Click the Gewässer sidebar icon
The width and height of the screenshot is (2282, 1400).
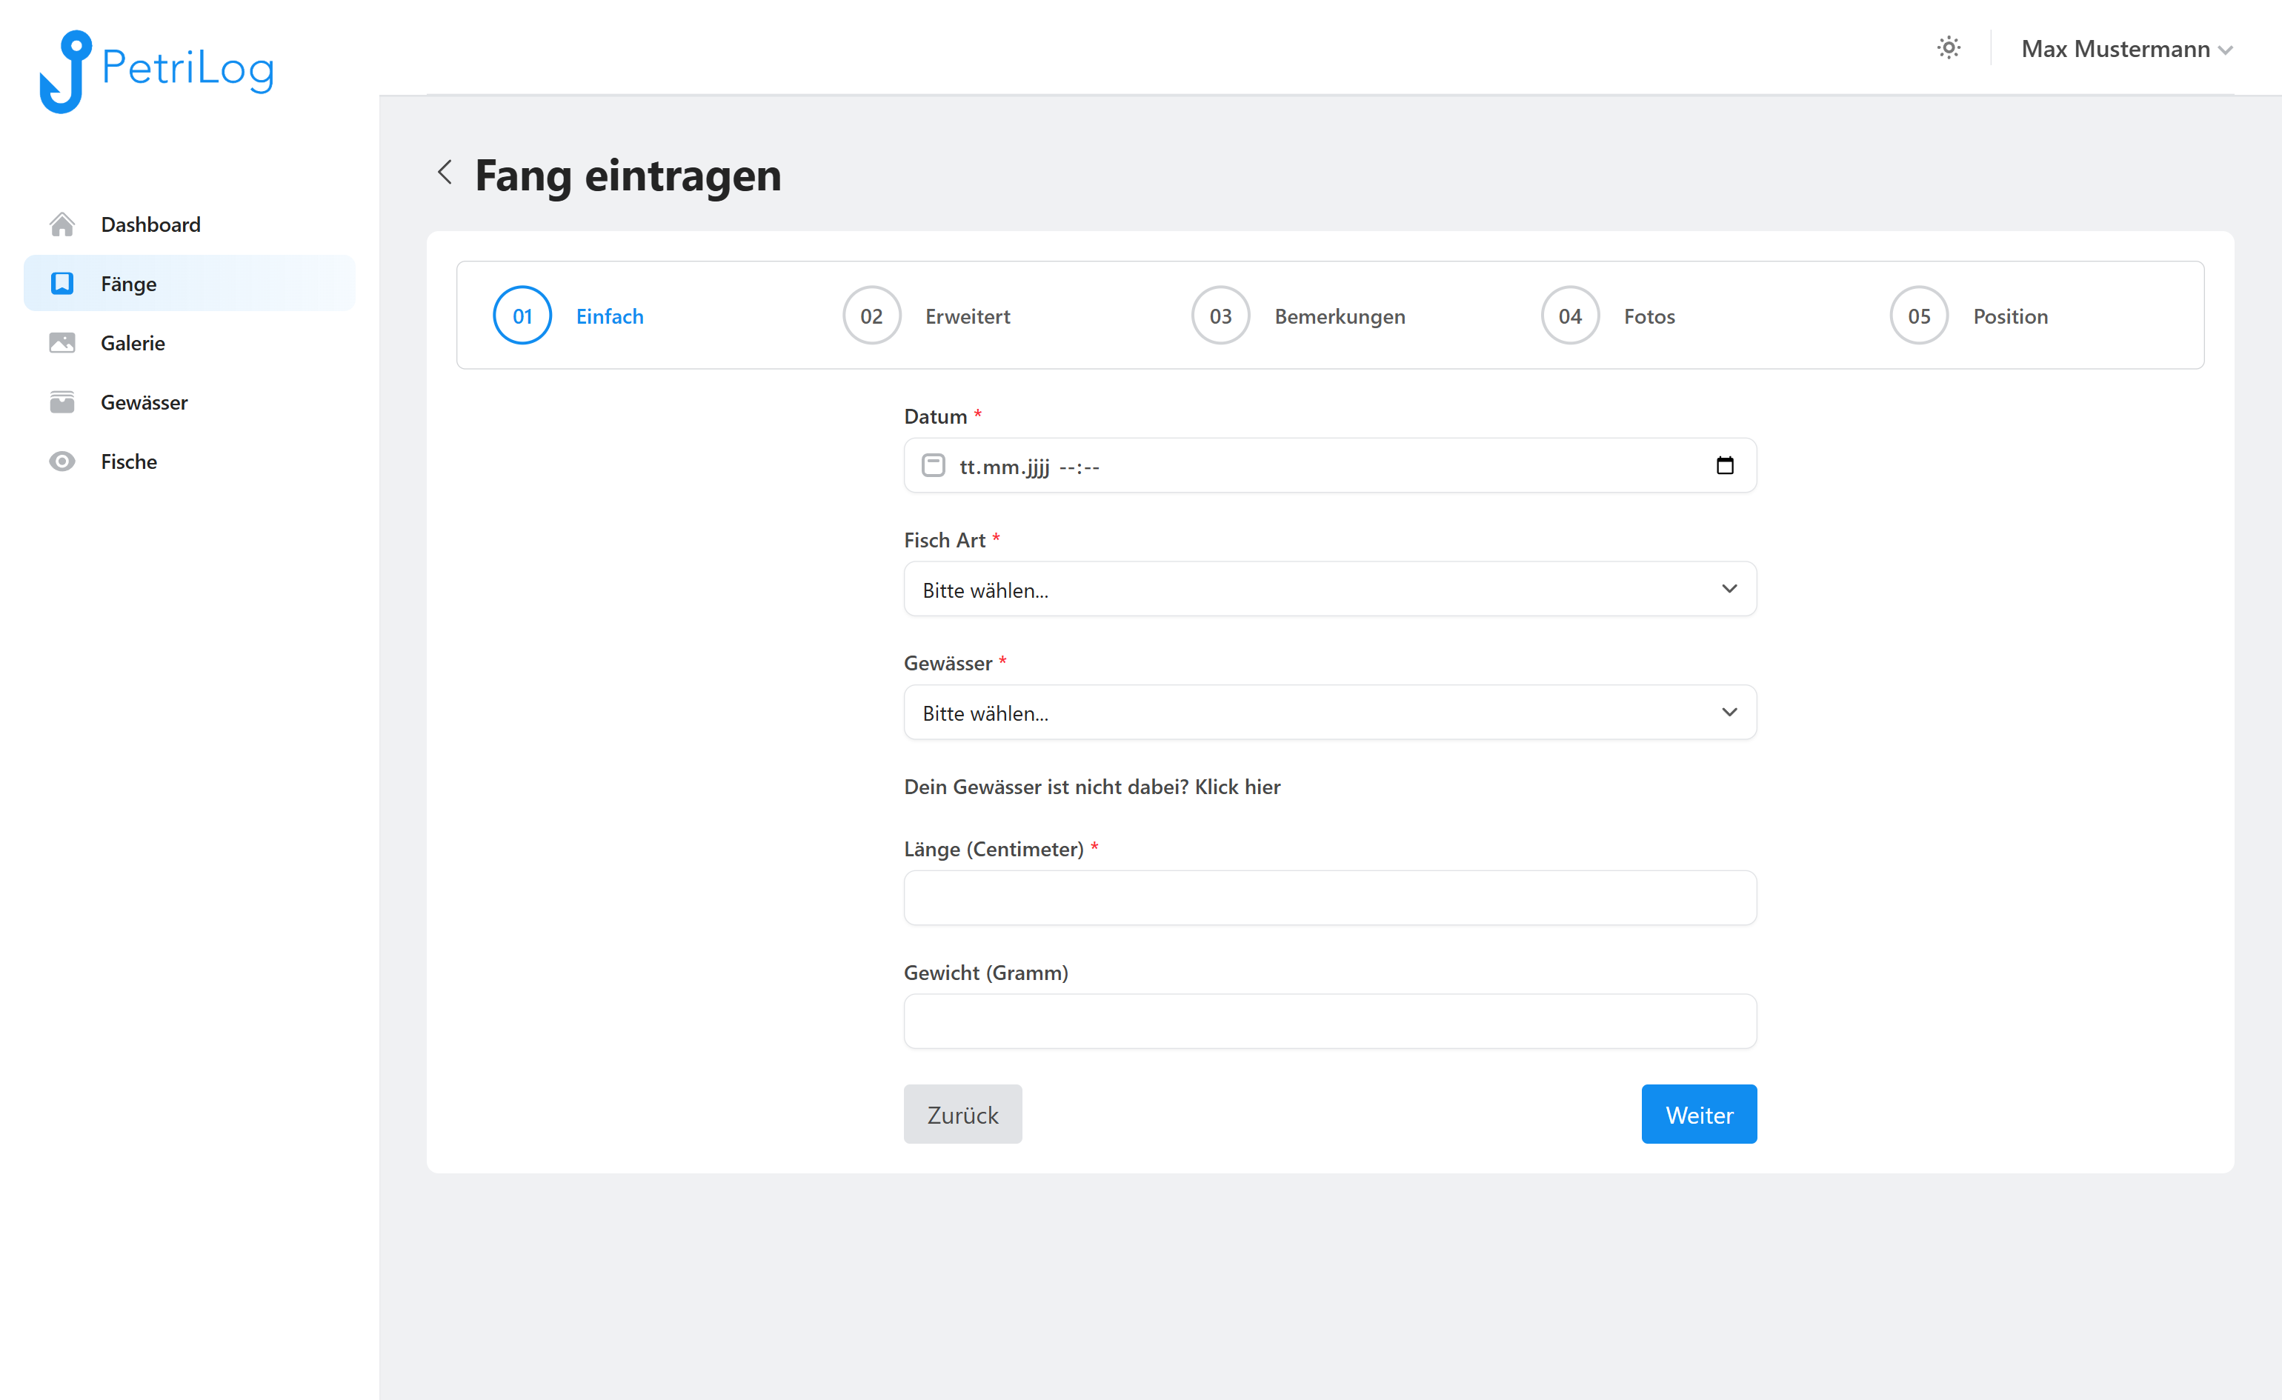tap(62, 401)
